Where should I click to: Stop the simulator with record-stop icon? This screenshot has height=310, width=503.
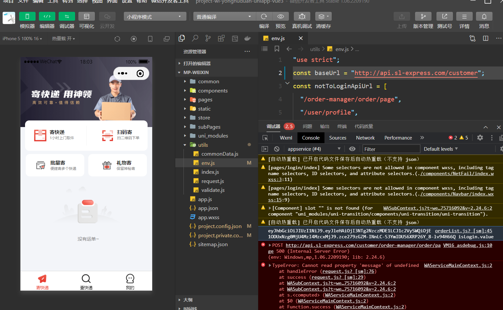(x=134, y=39)
